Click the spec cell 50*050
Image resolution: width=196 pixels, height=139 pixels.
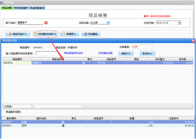click(111, 63)
